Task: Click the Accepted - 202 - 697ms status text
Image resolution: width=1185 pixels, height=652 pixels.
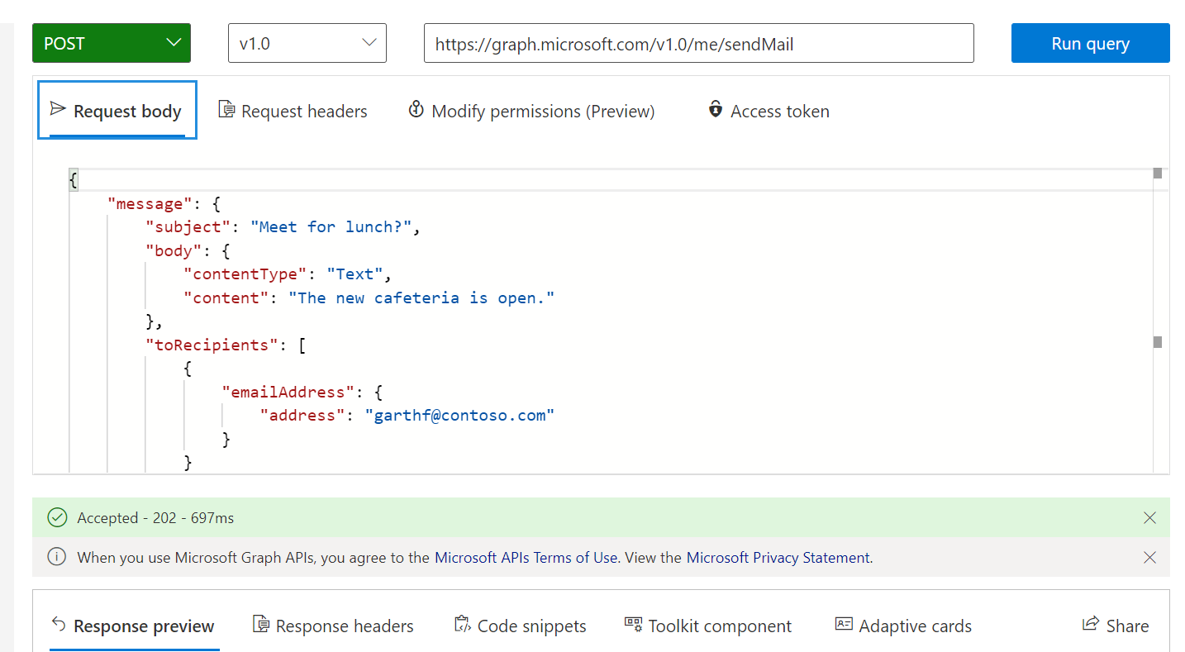Action: (155, 518)
